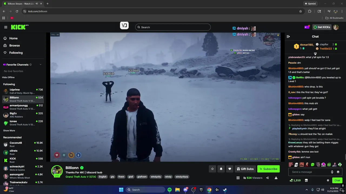This screenshot has width=346, height=194.
Task: Open the chat shop store icon
Action: point(306,180)
